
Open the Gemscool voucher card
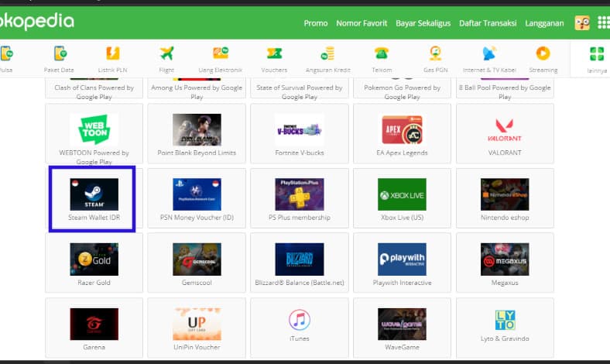click(197, 263)
